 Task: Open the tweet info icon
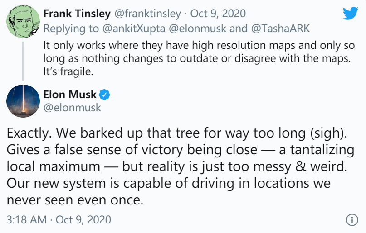352,220
